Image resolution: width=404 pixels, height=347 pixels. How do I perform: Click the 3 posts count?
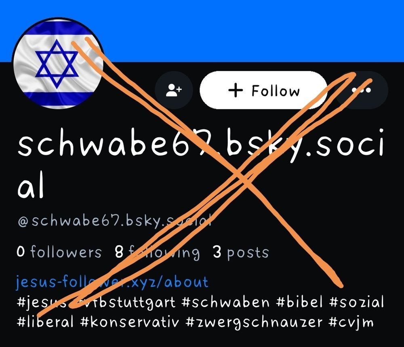coord(241,252)
